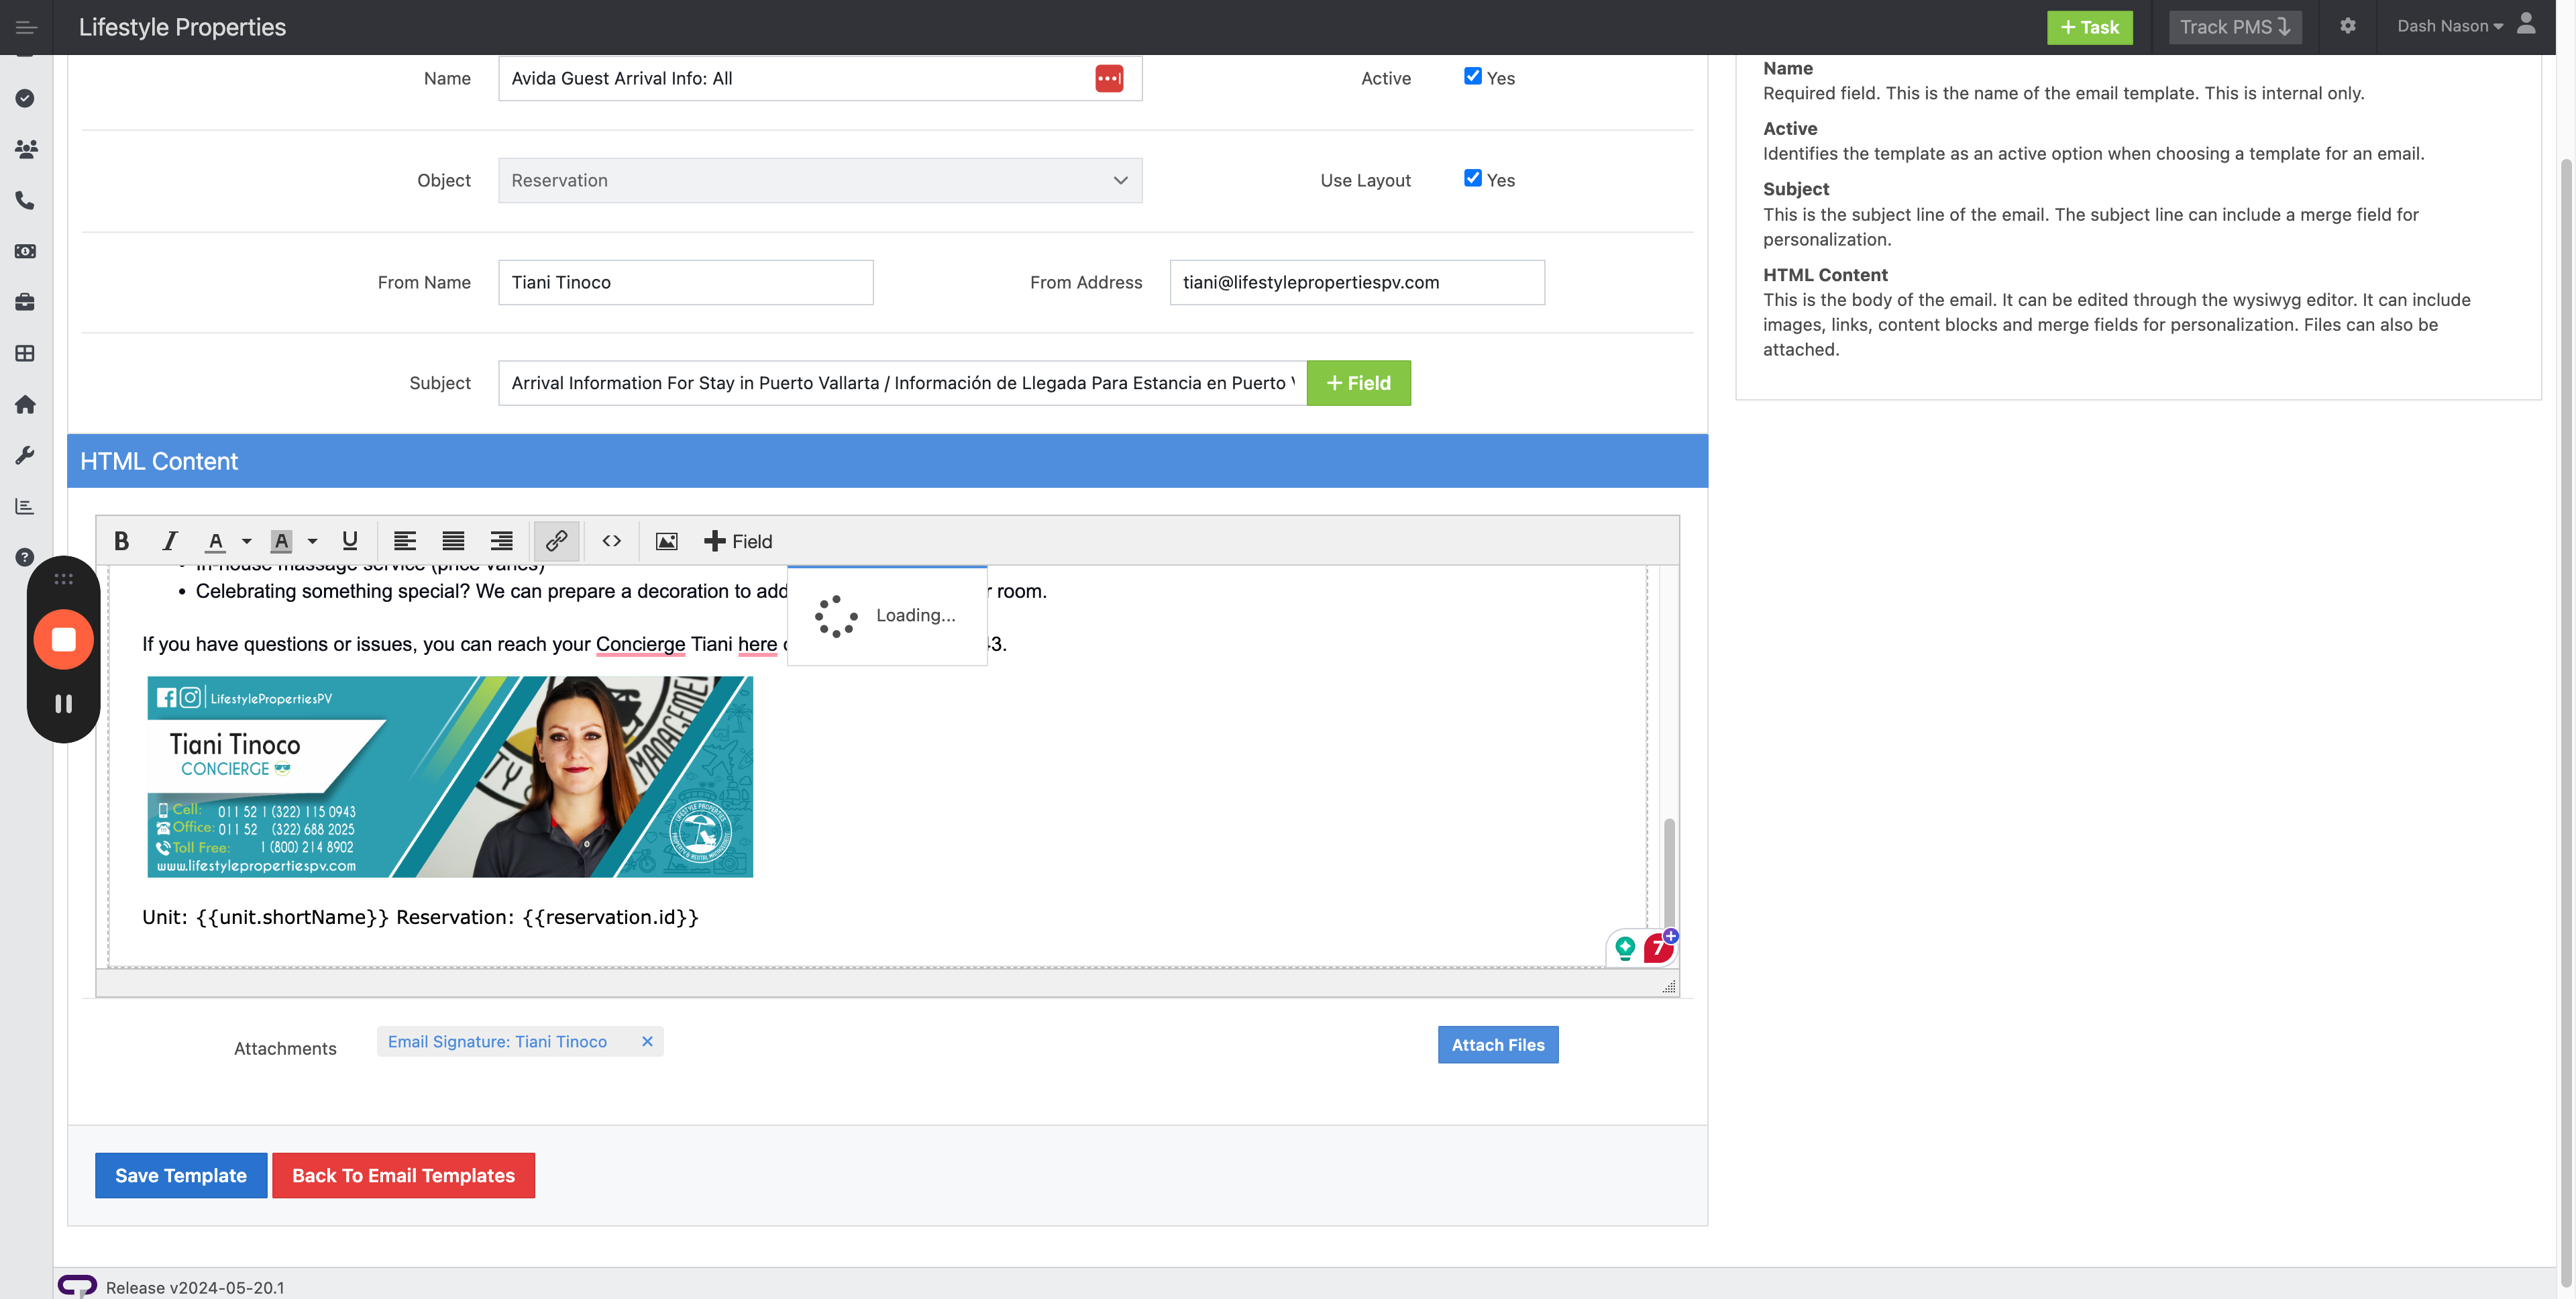The height and width of the screenshot is (1299, 2576).
Task: Edit the From Address field
Action: point(1357,282)
